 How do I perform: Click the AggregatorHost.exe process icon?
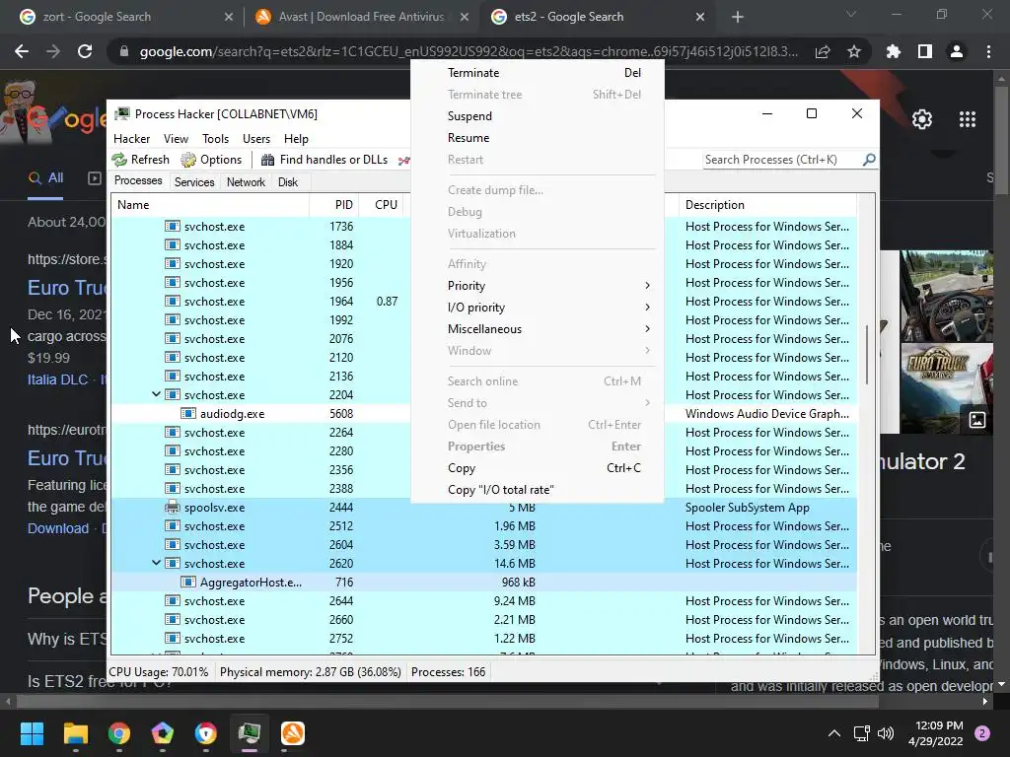[x=188, y=582]
